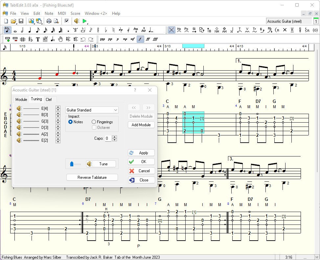The width and height of the screenshot is (320, 260).
Task: Toggle the checkbox icon in main toolbar
Action: [x=67, y=21]
